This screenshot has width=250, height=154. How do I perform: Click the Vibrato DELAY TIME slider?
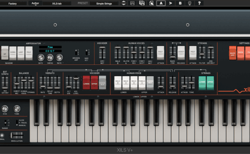coord(50,83)
